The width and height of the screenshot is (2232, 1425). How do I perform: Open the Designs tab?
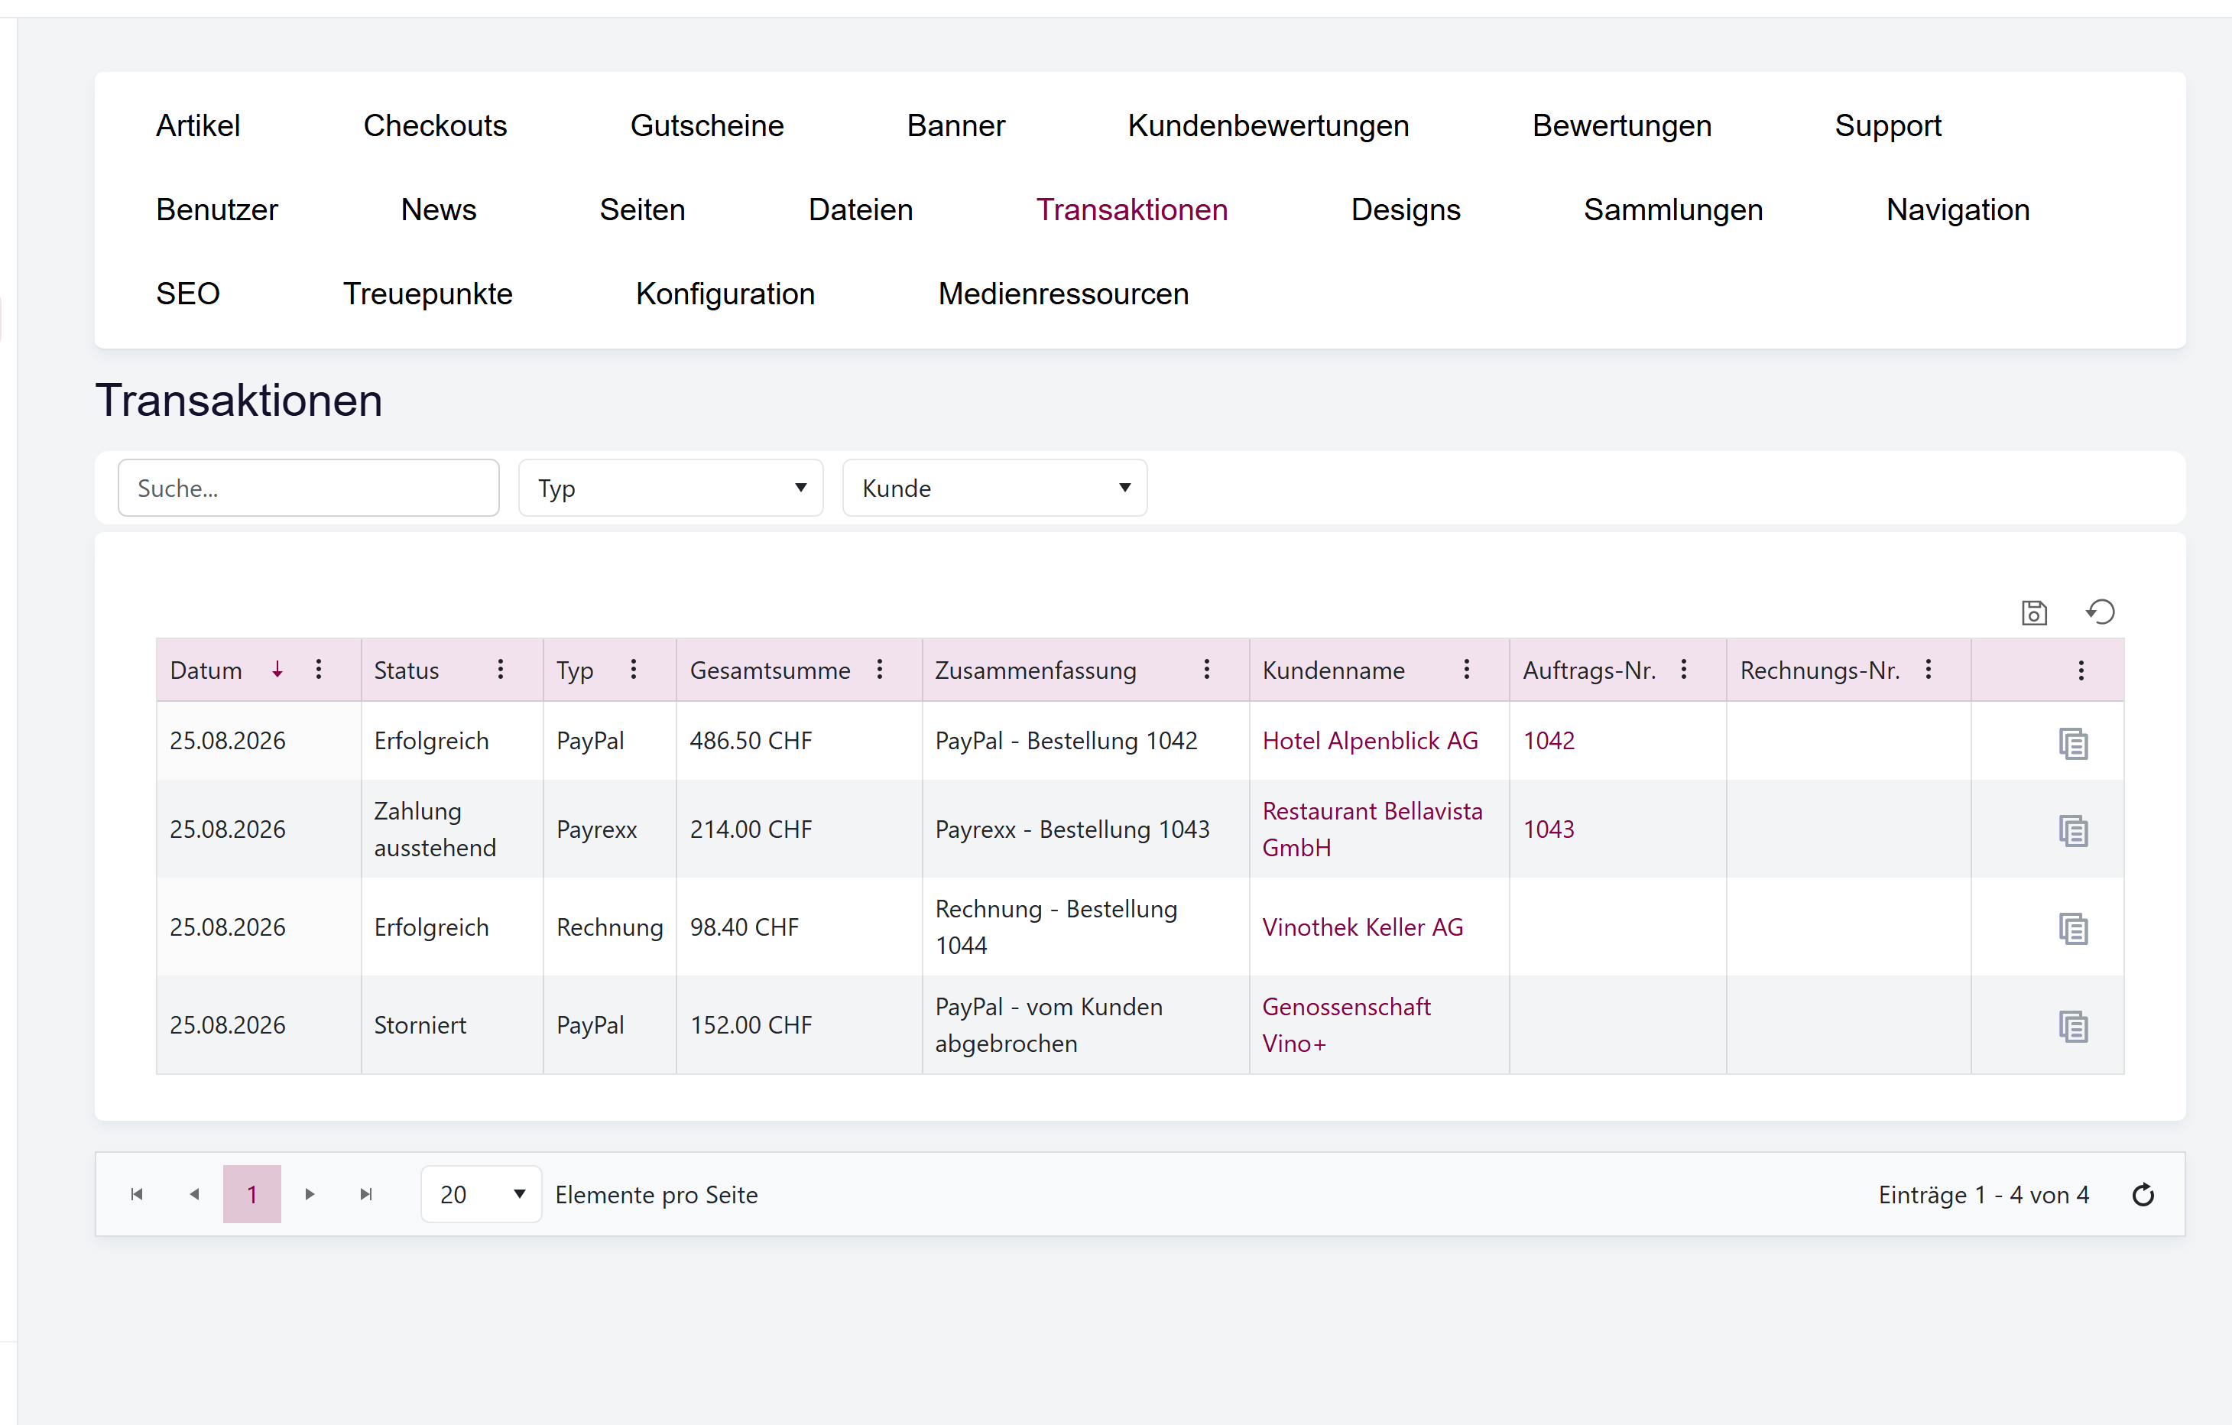[x=1405, y=209]
